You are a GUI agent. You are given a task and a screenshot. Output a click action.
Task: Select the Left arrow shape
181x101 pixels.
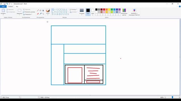64,12
